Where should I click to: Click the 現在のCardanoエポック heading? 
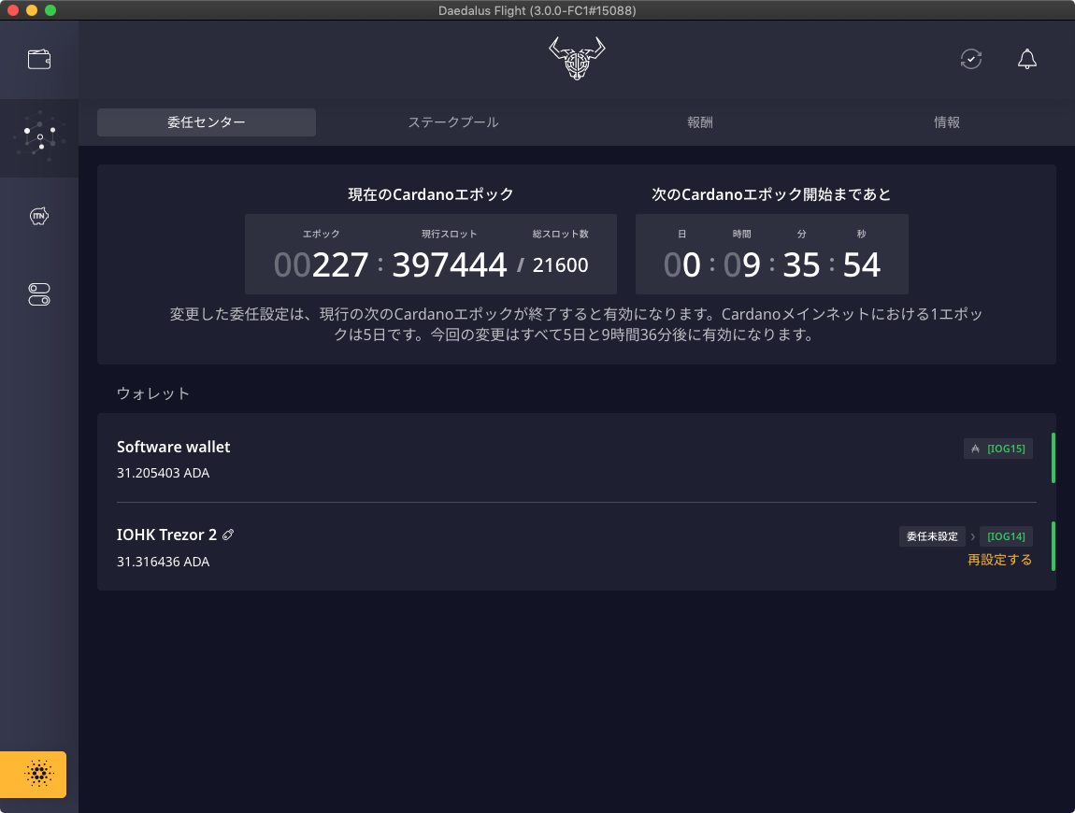(431, 194)
